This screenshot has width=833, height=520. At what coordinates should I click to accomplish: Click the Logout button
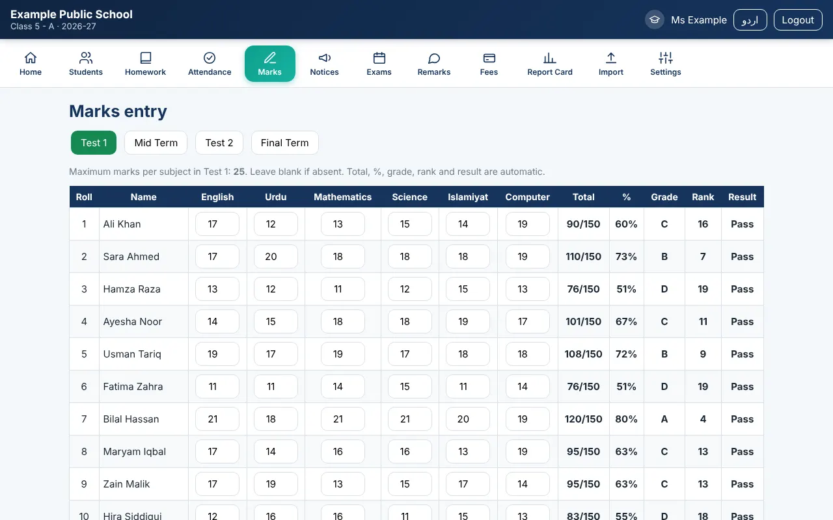pos(798,19)
